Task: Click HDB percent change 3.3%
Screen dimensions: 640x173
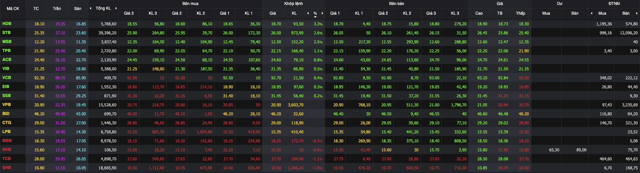Action: point(318,24)
